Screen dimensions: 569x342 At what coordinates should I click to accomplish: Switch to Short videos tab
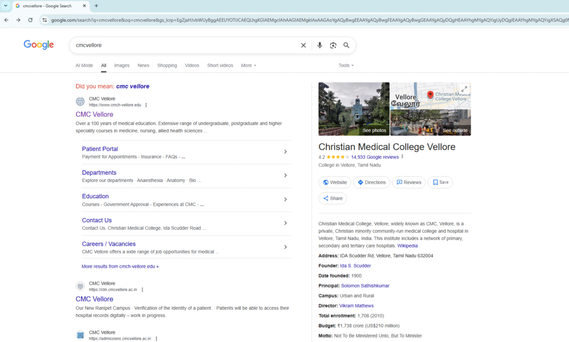pyautogui.click(x=220, y=66)
